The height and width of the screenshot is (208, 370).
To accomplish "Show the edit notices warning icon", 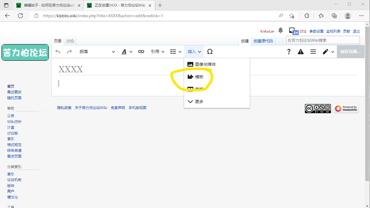I will (301, 52).
